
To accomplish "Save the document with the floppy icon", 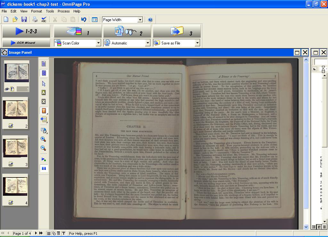I will point(24,20).
